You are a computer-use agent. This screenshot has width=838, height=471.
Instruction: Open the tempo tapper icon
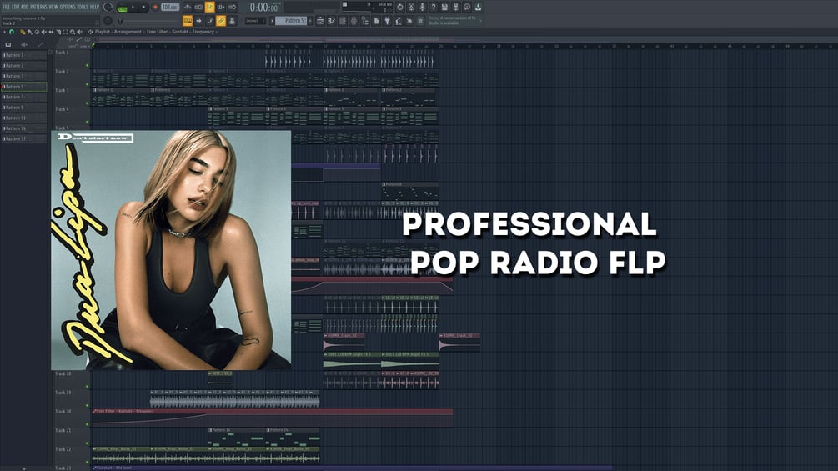click(x=399, y=21)
